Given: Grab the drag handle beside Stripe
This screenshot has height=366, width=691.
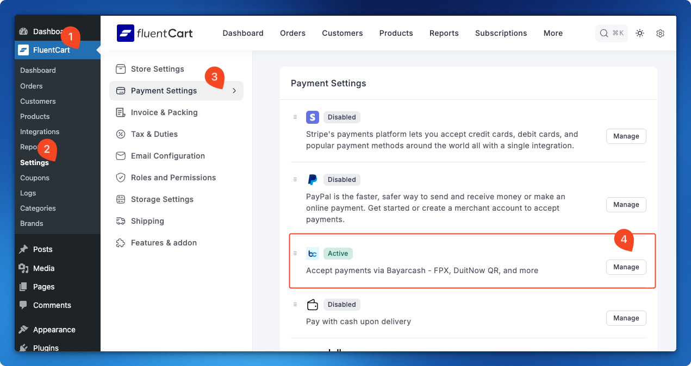Looking at the screenshot, I should [295, 117].
